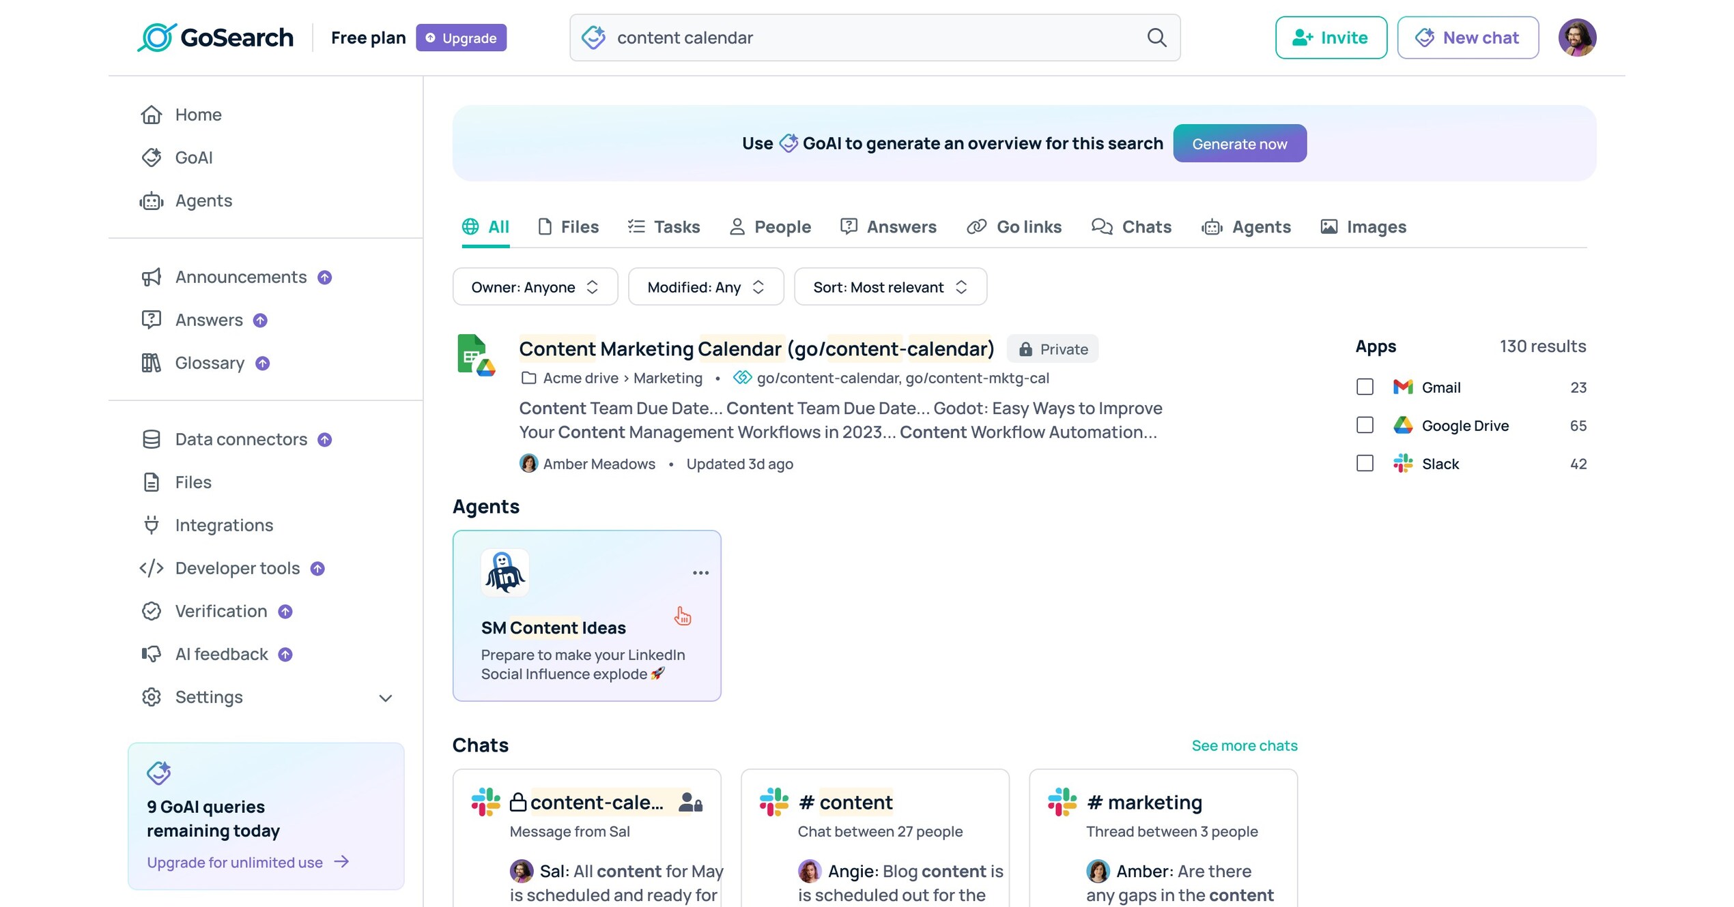This screenshot has width=1734, height=907.
Task: Check the Gmail app filter
Action: coord(1365,387)
